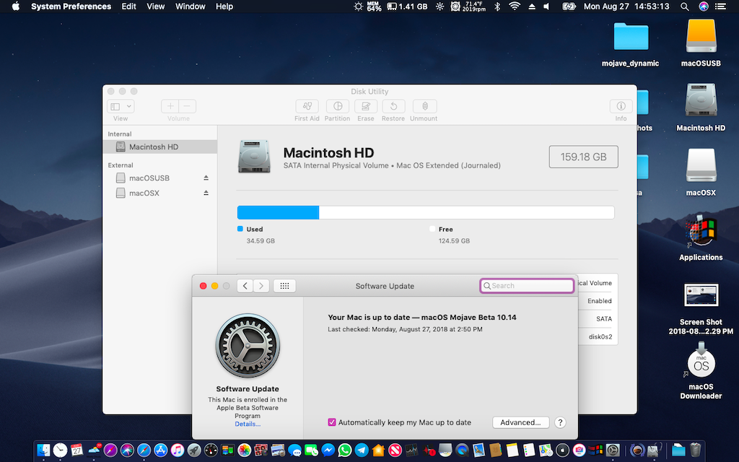
Task: Click the 124.59 GB free value
Action: tap(455, 241)
